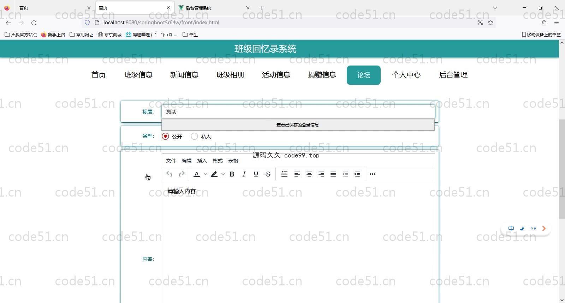The height and width of the screenshot is (303, 565).
Task: Toggle the IME punctuation icon
Action: point(533,228)
